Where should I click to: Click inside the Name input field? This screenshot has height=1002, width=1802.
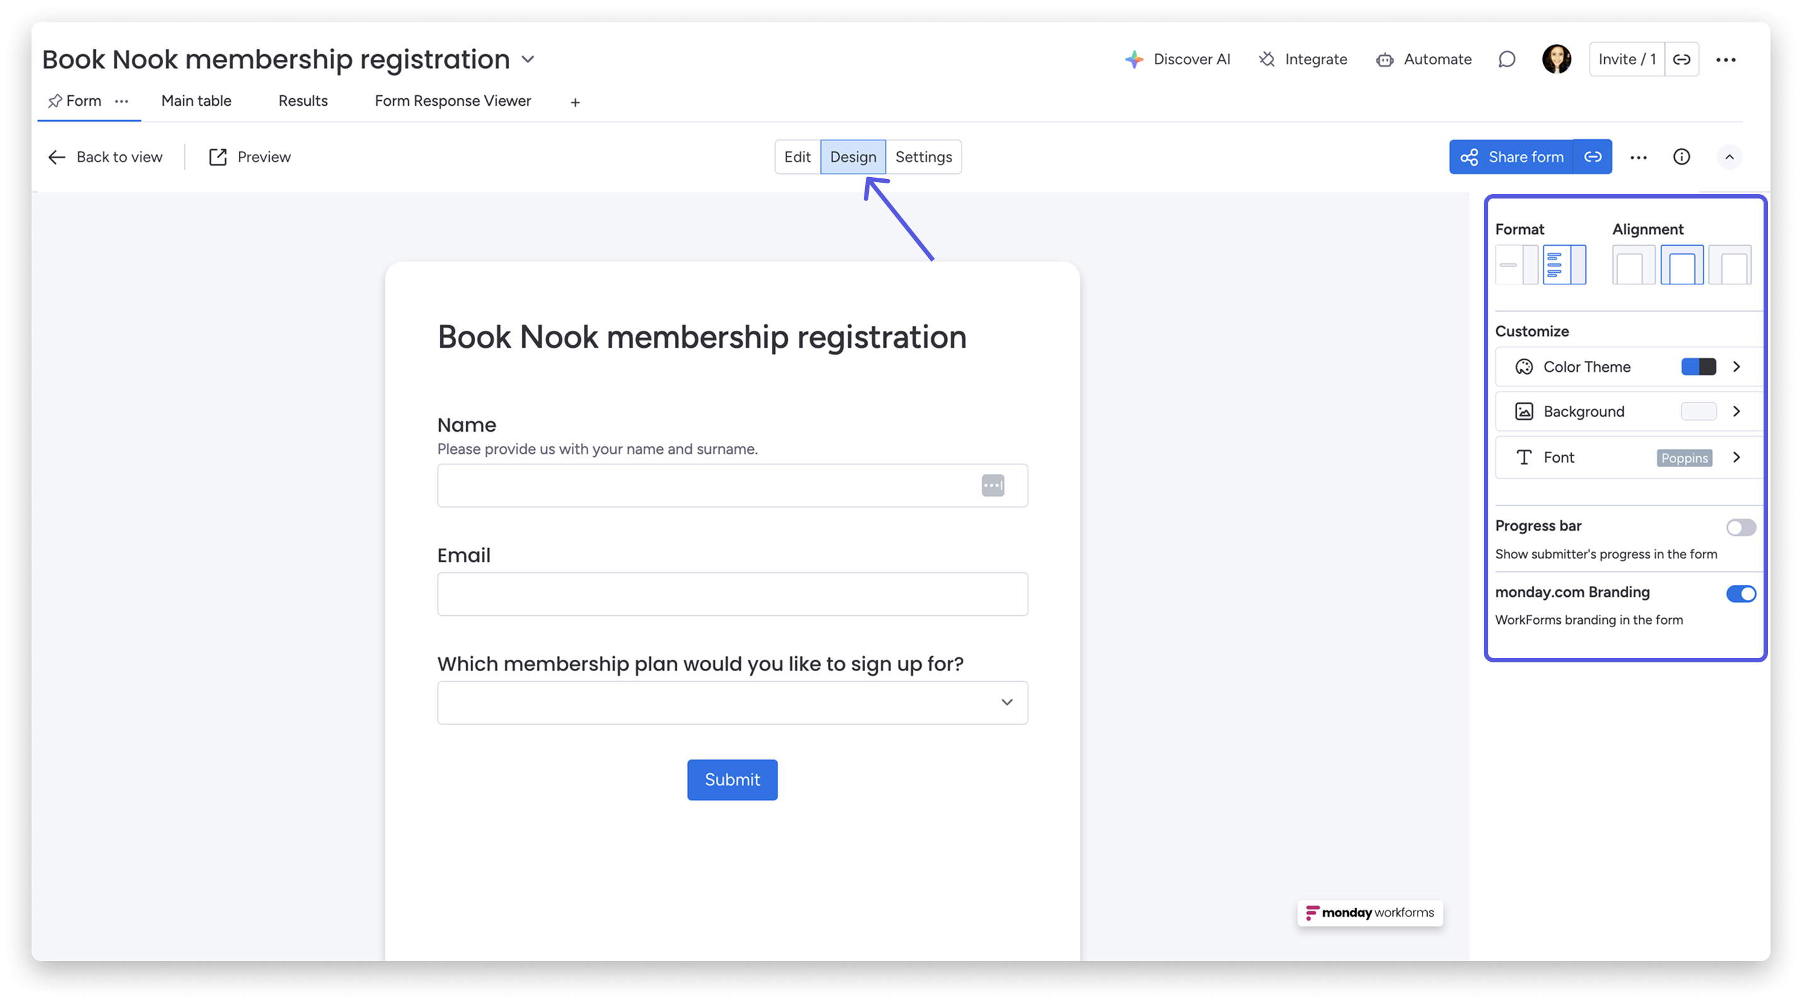(x=699, y=485)
